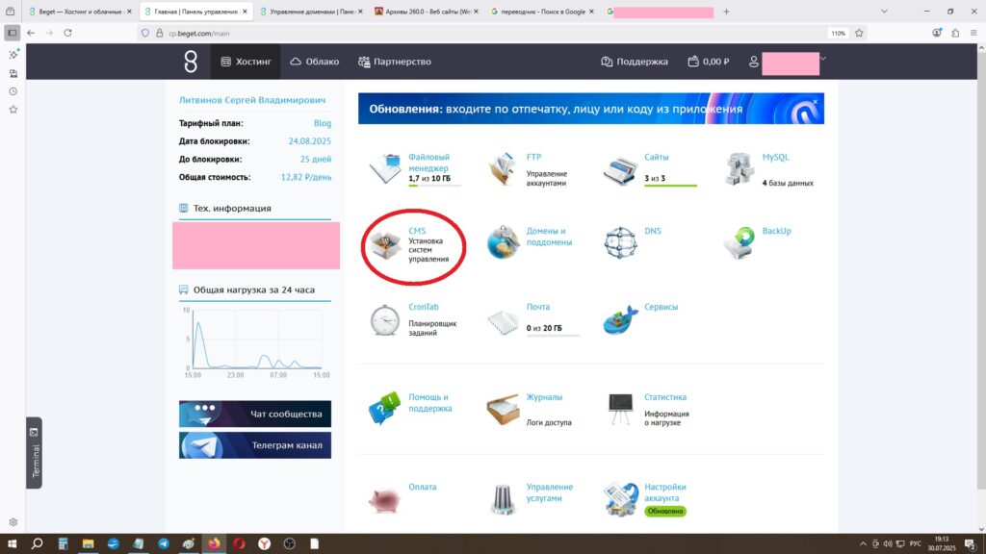The width and height of the screenshot is (986, 554).
Task: Click the 110% zoom level indicator
Action: coord(838,33)
